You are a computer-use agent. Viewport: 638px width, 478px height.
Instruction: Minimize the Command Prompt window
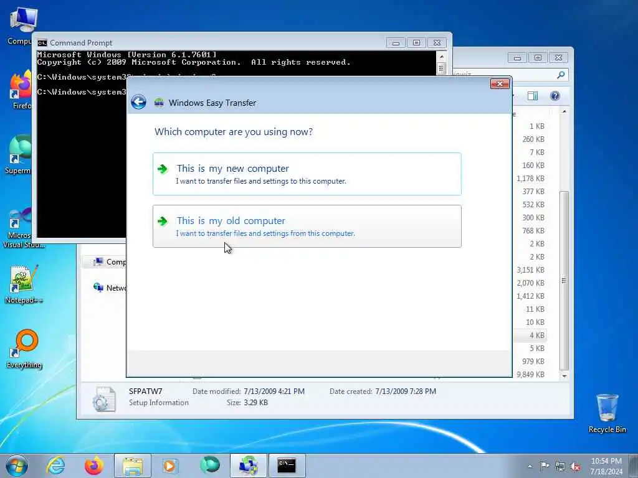tap(396, 43)
